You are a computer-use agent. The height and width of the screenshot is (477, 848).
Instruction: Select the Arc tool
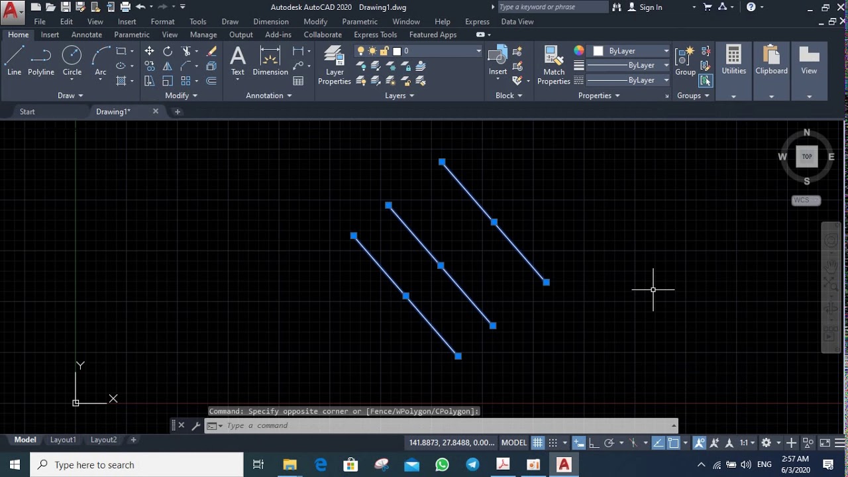(x=100, y=61)
